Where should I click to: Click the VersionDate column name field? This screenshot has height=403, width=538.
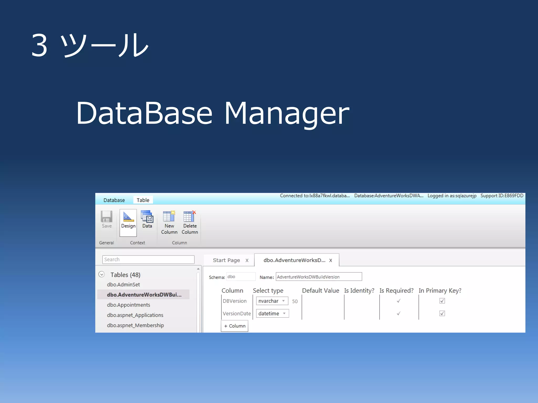237,314
